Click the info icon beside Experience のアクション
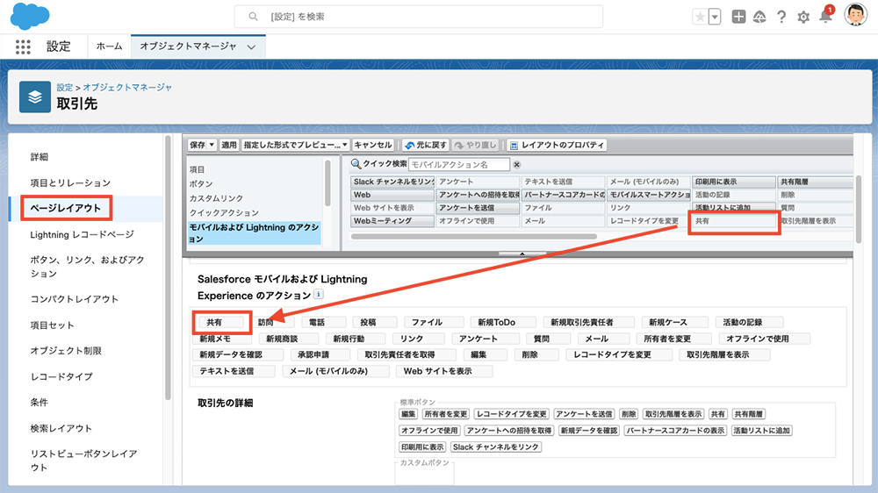 [318, 295]
